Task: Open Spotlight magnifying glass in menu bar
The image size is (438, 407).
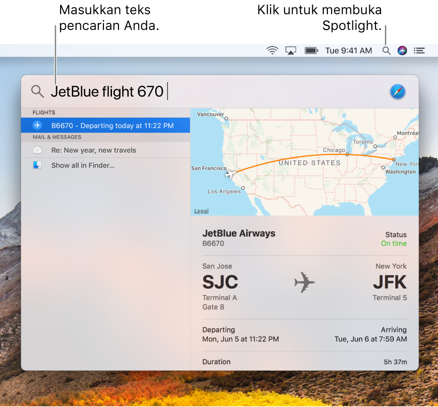Action: (386, 51)
